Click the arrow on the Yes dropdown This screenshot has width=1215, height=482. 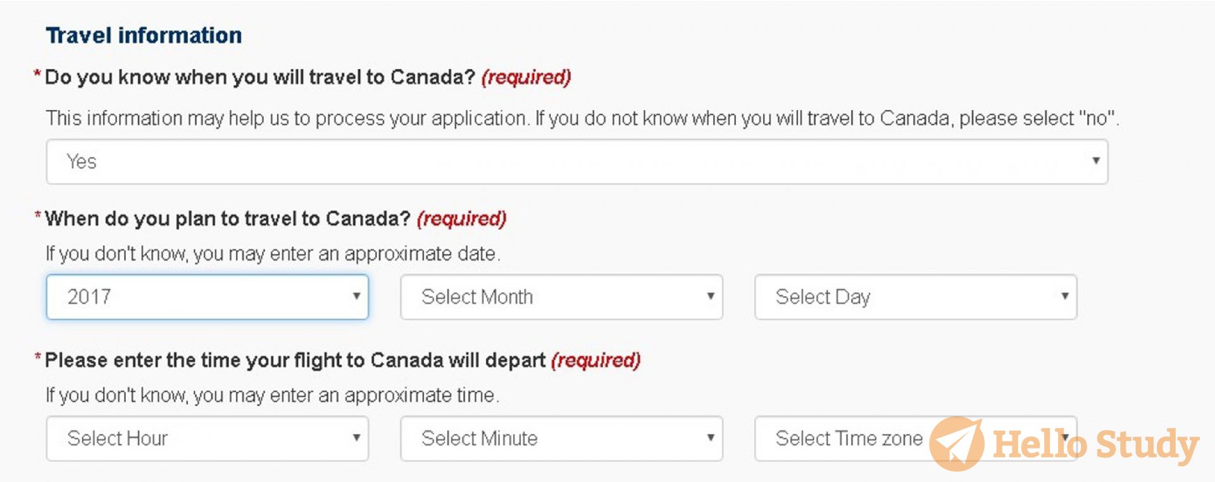1095,161
